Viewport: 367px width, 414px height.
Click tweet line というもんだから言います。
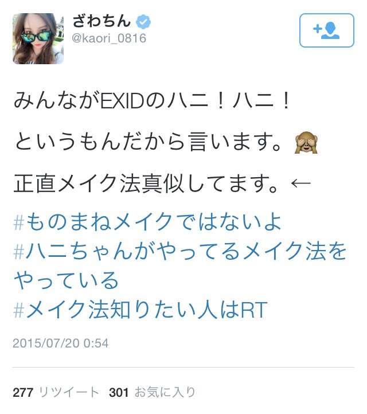pos(147,142)
